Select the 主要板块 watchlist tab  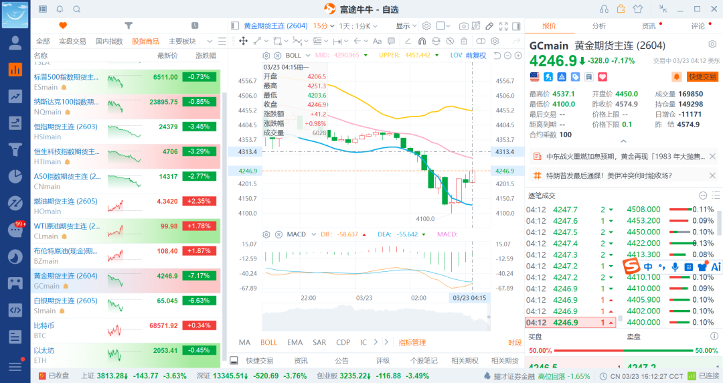[x=182, y=41]
